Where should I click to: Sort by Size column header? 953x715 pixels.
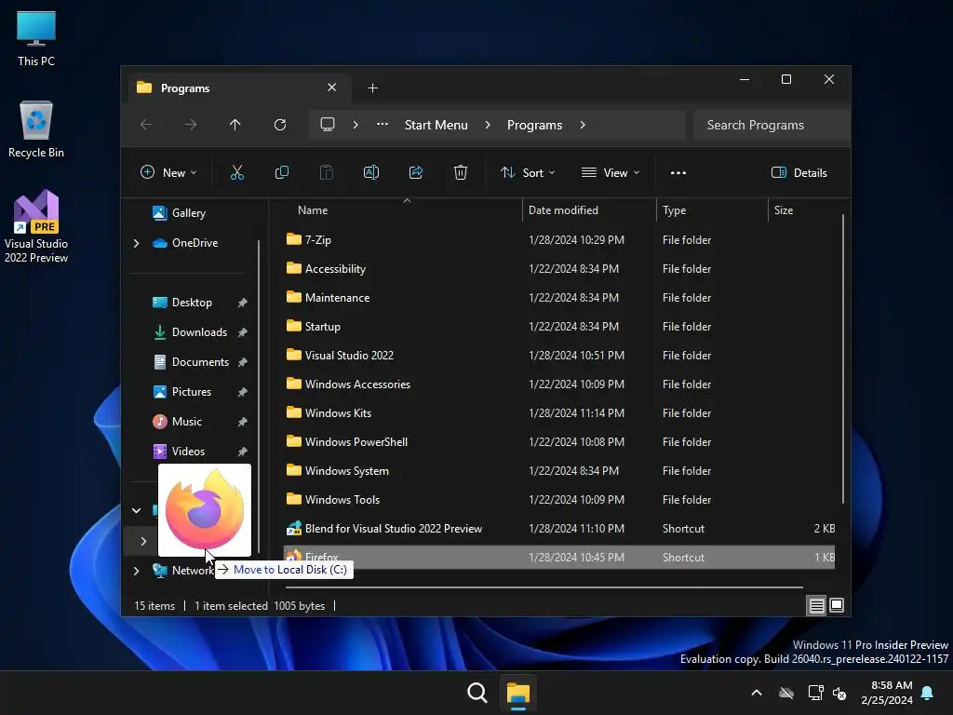[803, 210]
